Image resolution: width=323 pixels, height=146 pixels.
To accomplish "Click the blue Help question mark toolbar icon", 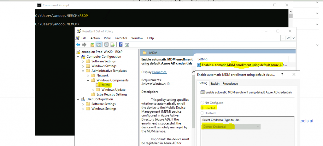I will click(x=121, y=45).
